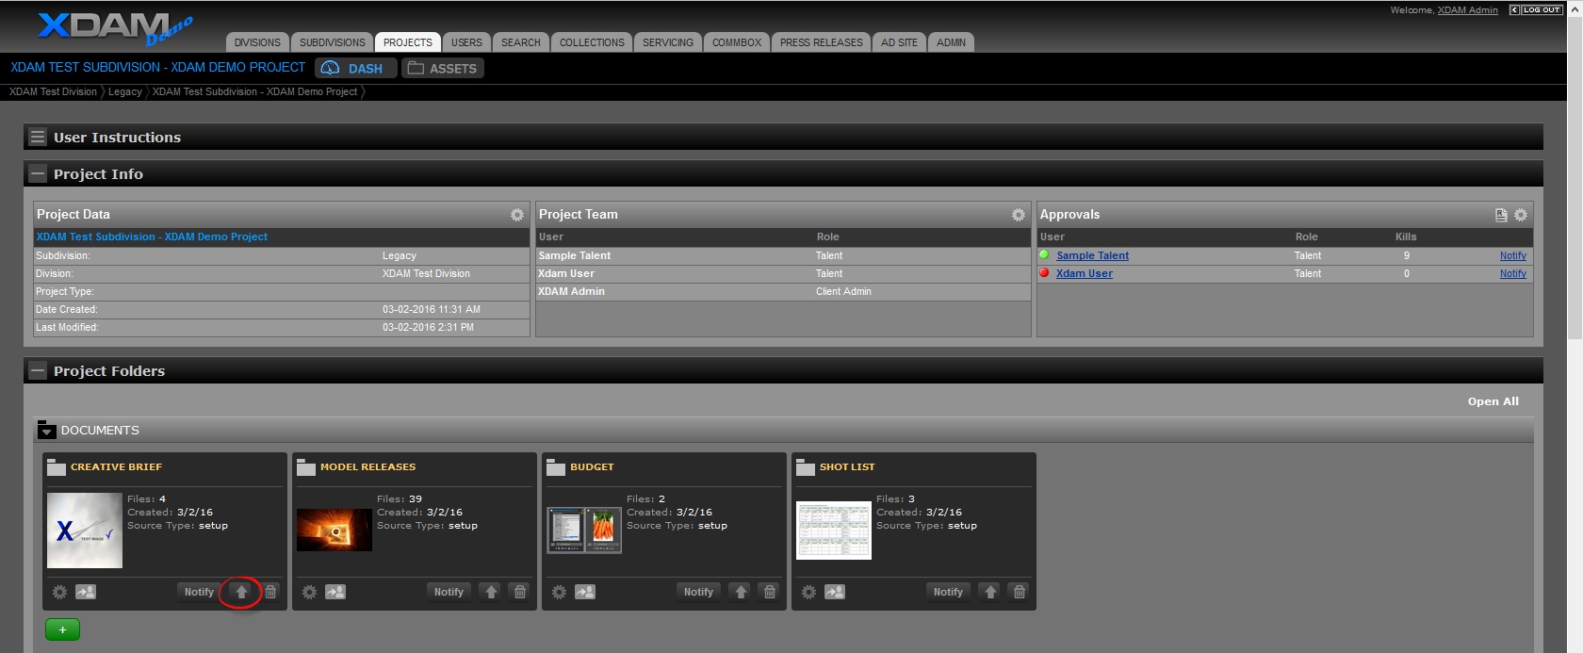Click Notify link for Xdam User
Image resolution: width=1583 pixels, height=653 pixels.
pyautogui.click(x=1512, y=273)
